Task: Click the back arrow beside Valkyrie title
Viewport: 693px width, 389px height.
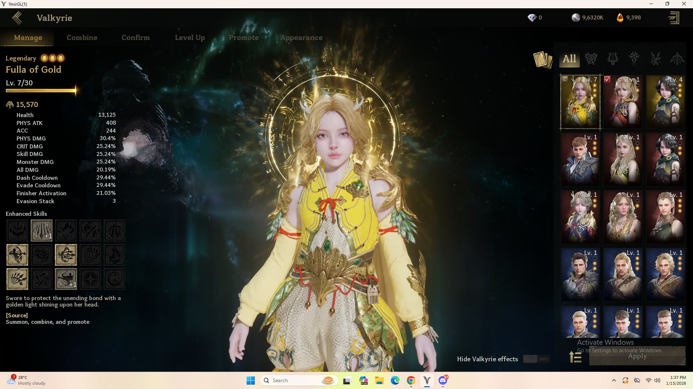Action: pos(17,18)
